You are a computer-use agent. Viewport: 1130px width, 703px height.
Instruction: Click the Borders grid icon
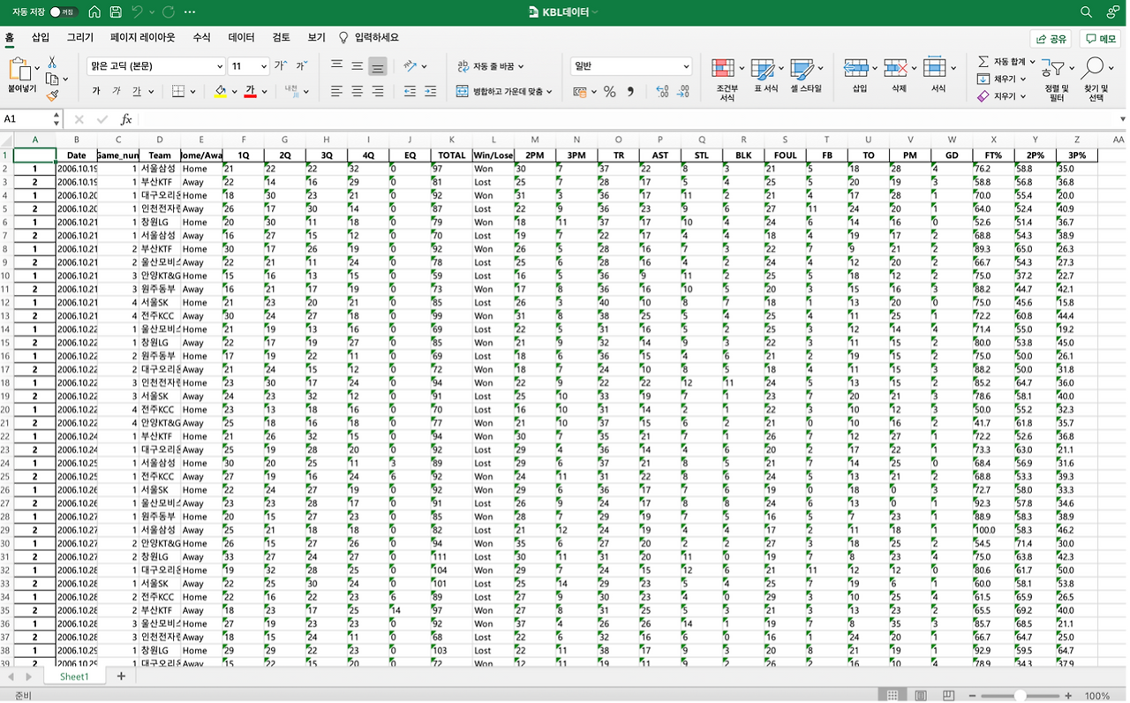(x=178, y=92)
